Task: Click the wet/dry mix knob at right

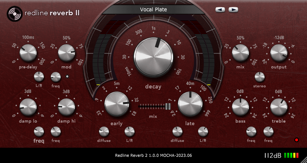Action: (x=240, y=53)
